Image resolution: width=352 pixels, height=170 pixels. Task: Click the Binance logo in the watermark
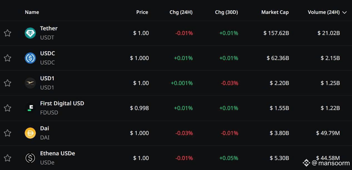(x=306, y=163)
